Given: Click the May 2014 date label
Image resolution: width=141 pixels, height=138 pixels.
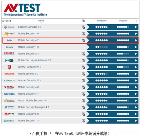Looking at the screenshot, I should pos(6,21).
